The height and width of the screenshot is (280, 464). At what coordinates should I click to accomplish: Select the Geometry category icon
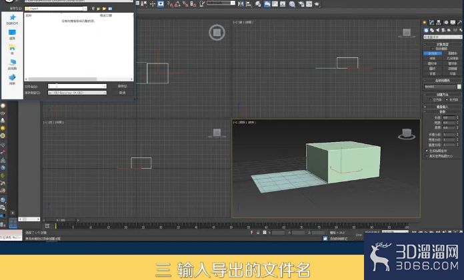[426, 30]
